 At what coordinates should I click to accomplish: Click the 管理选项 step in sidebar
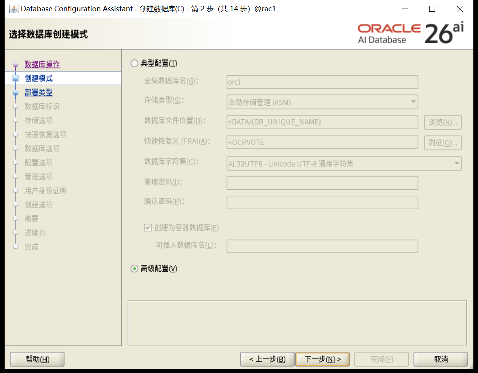pos(39,177)
